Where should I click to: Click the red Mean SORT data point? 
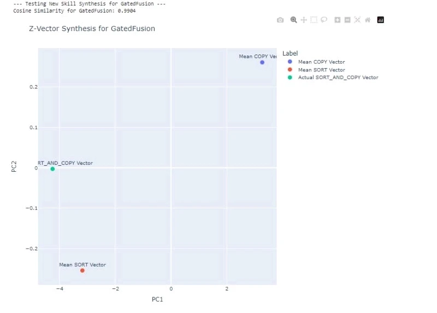(82, 270)
